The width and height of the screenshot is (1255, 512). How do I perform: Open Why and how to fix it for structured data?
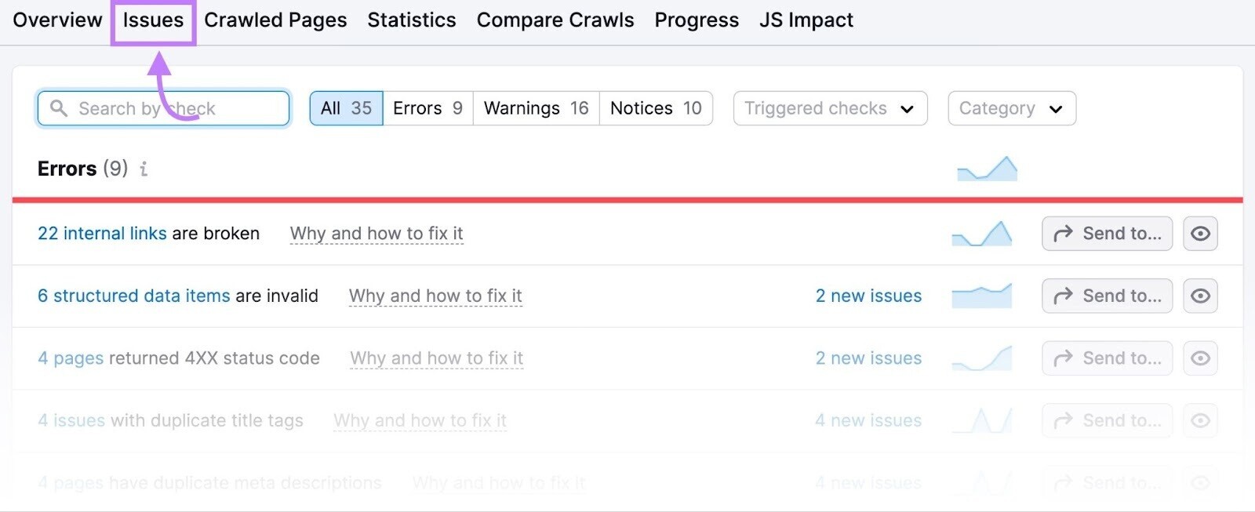pos(435,296)
